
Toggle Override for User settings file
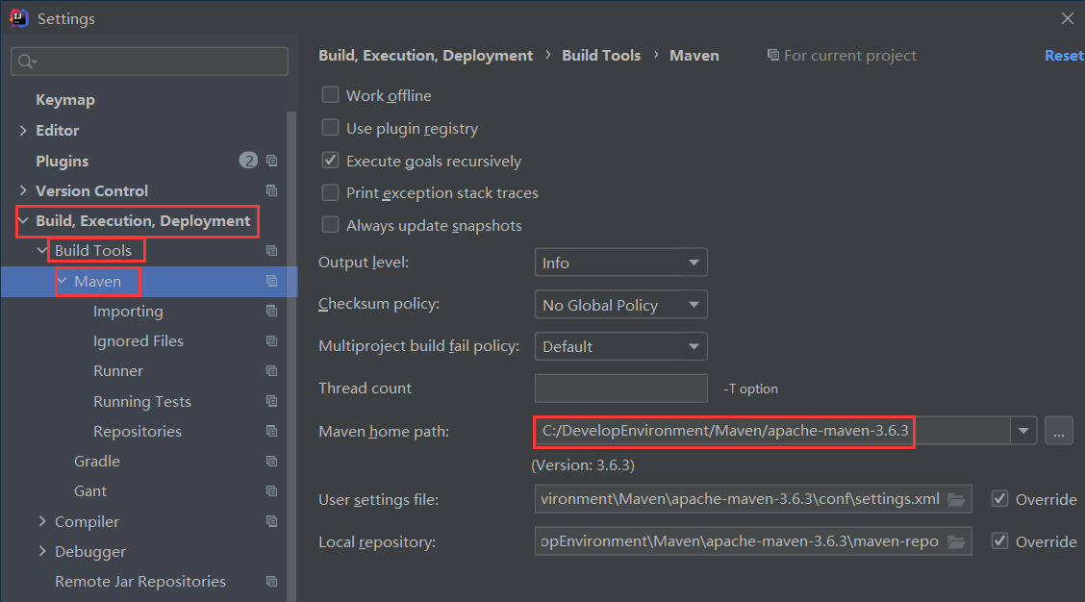1000,499
